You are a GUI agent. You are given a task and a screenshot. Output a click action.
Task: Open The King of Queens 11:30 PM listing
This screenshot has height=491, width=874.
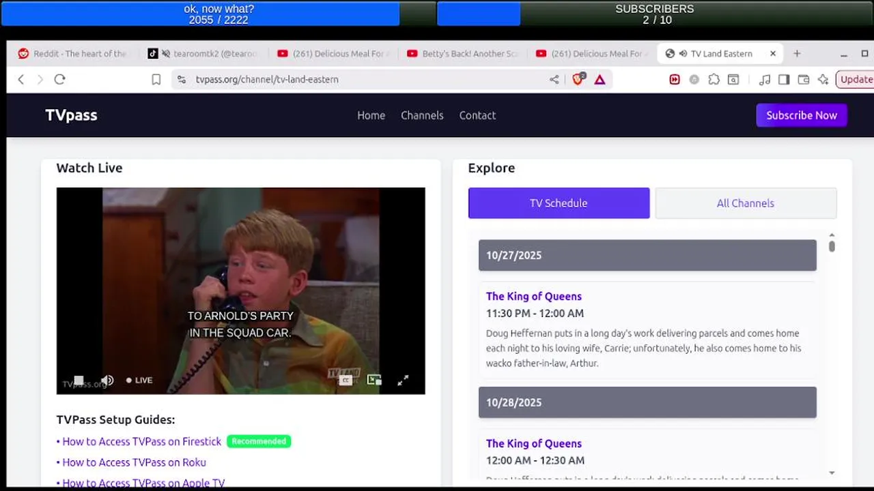point(534,296)
